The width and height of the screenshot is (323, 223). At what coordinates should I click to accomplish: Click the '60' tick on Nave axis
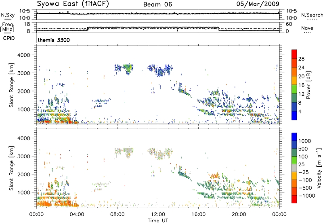click(289, 24)
